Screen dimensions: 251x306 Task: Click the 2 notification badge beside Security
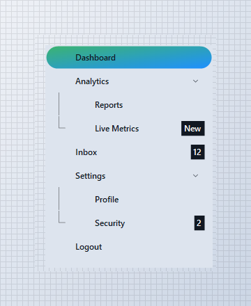[199, 223]
